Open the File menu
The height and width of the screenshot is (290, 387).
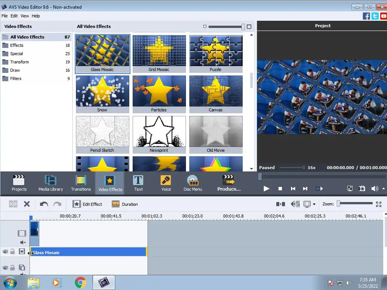[x=5, y=16]
